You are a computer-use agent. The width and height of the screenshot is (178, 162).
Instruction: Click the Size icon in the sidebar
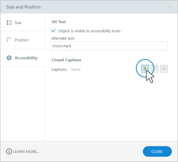[9, 23]
